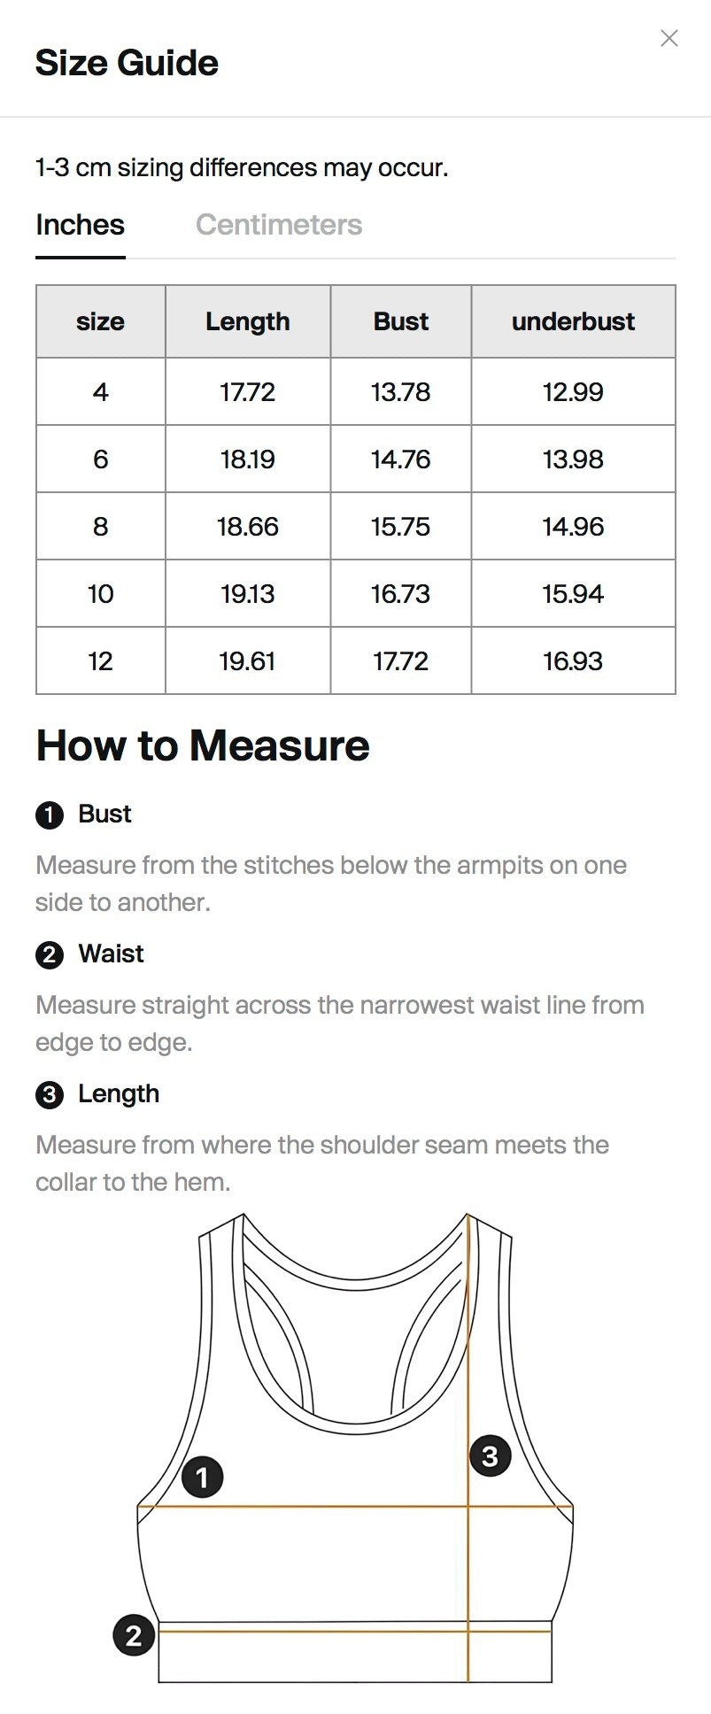
Task: Click the 16.93 underbust value
Action: (x=574, y=660)
